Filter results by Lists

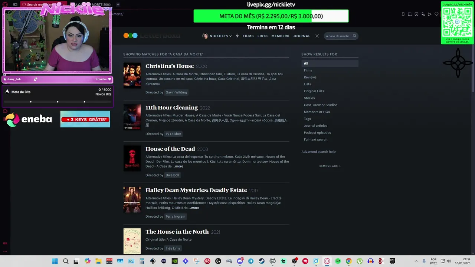pyautogui.click(x=307, y=84)
